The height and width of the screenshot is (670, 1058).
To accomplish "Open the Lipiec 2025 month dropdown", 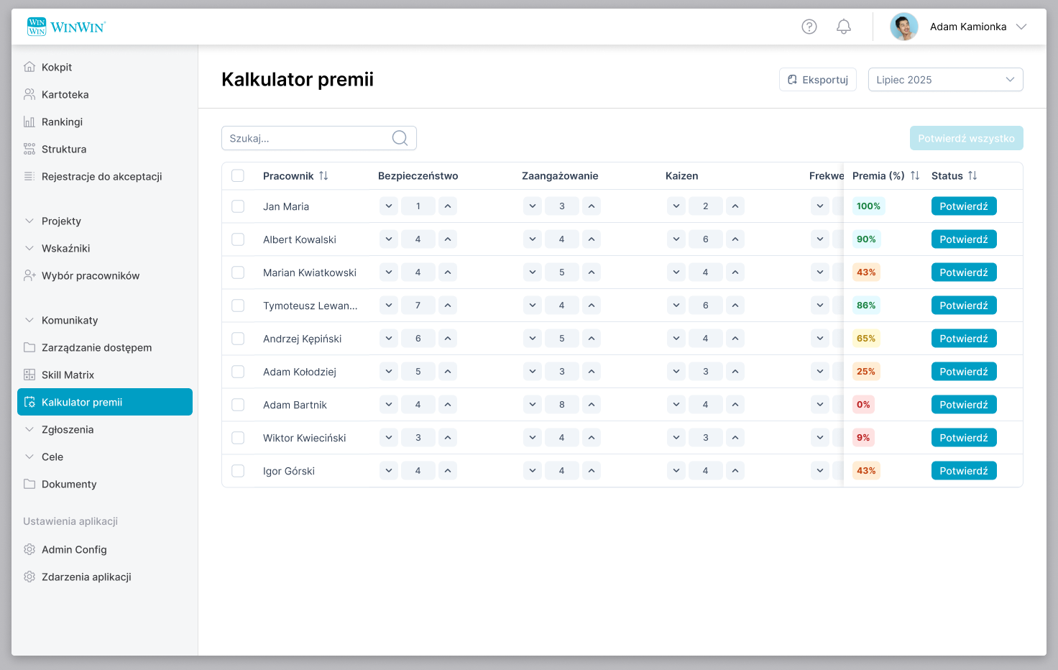I will 946,80.
